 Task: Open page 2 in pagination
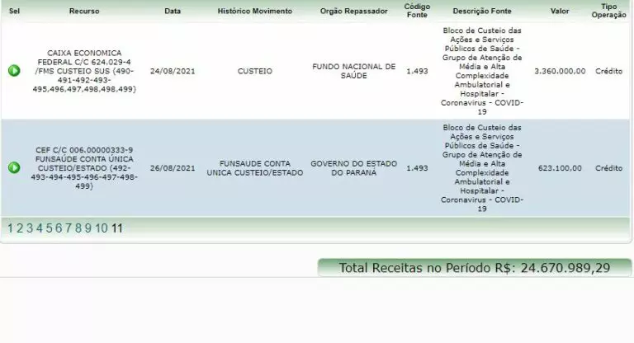19,228
